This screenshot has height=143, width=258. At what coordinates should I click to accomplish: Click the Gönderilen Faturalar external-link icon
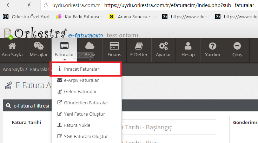pos(60,103)
